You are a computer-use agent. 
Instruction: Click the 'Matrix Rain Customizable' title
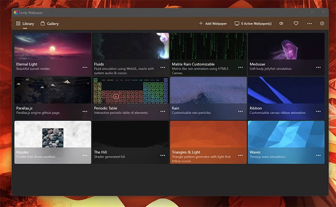(x=193, y=64)
